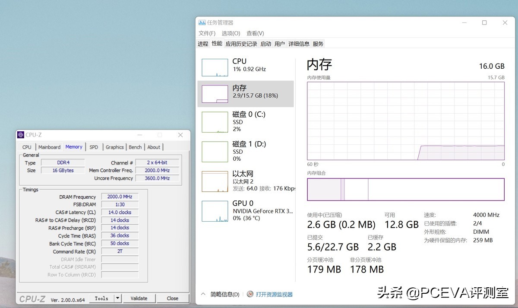Click the Validate button in CPU-Z
The height and width of the screenshot is (308, 518).
(139, 298)
